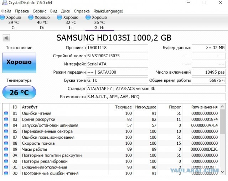Click the Порог column header
Viewport: 228px width, 181px height.
coord(170,107)
